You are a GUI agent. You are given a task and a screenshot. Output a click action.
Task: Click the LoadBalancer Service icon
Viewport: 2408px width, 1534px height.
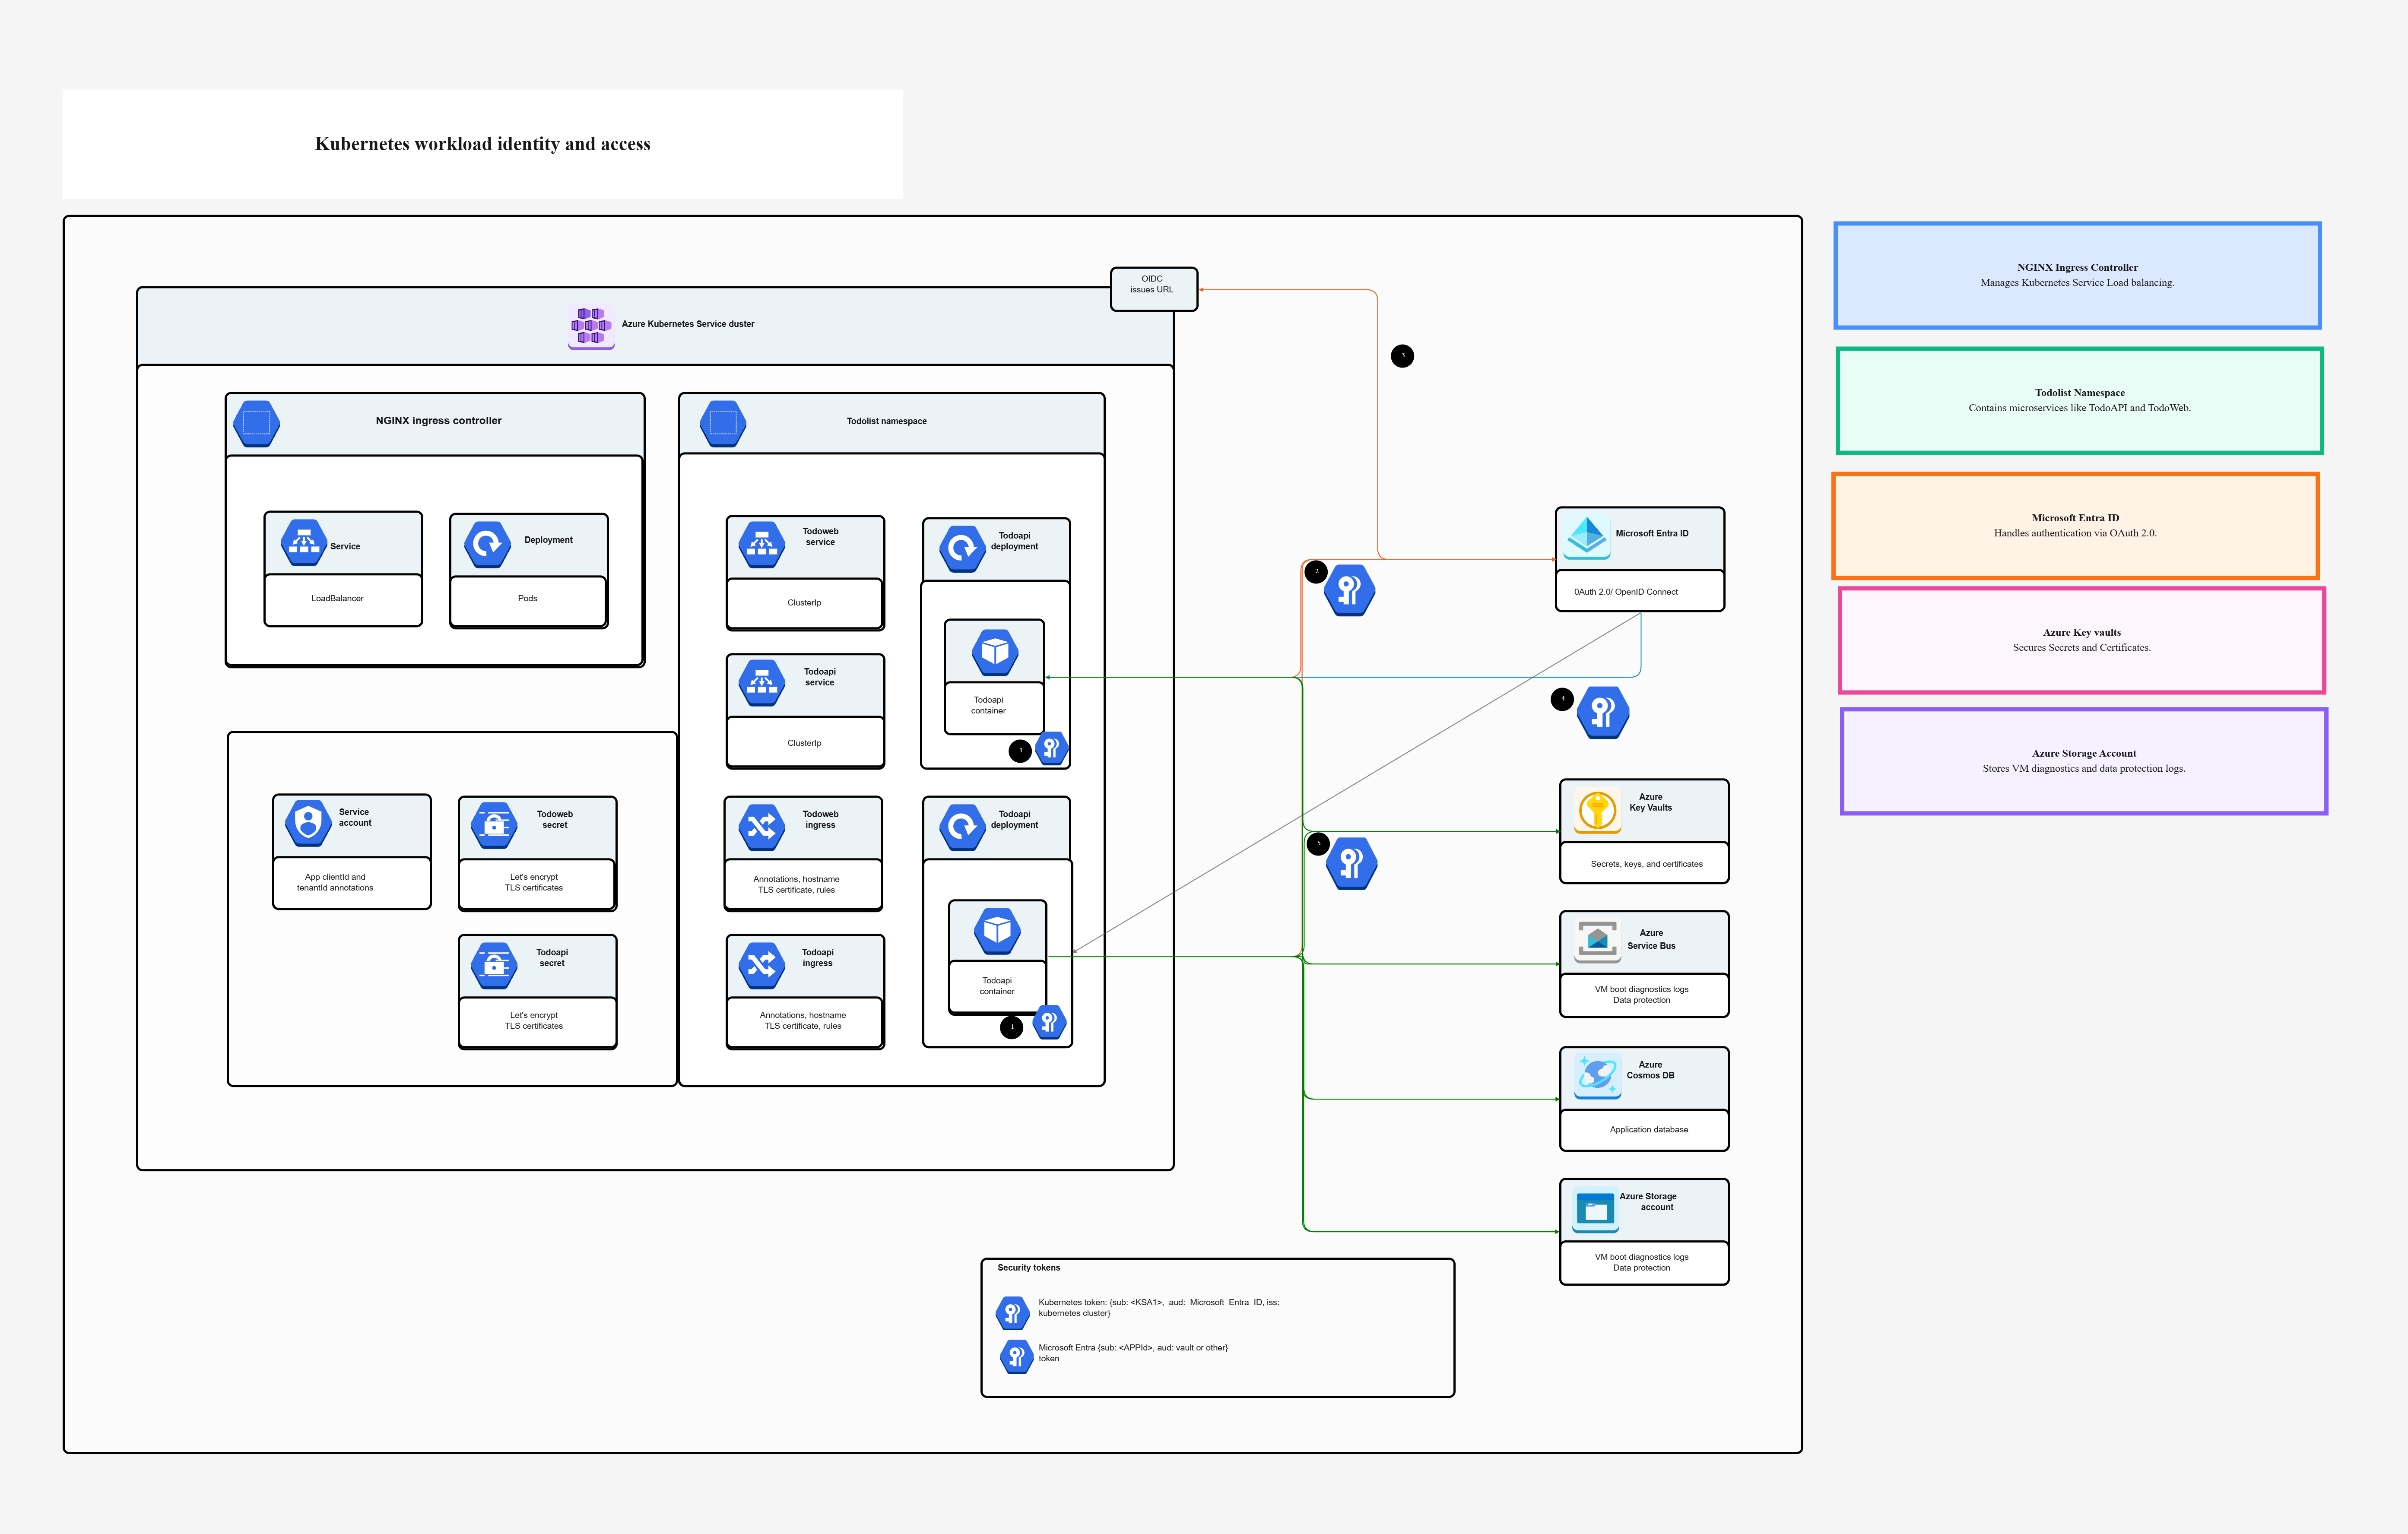pos(304,543)
